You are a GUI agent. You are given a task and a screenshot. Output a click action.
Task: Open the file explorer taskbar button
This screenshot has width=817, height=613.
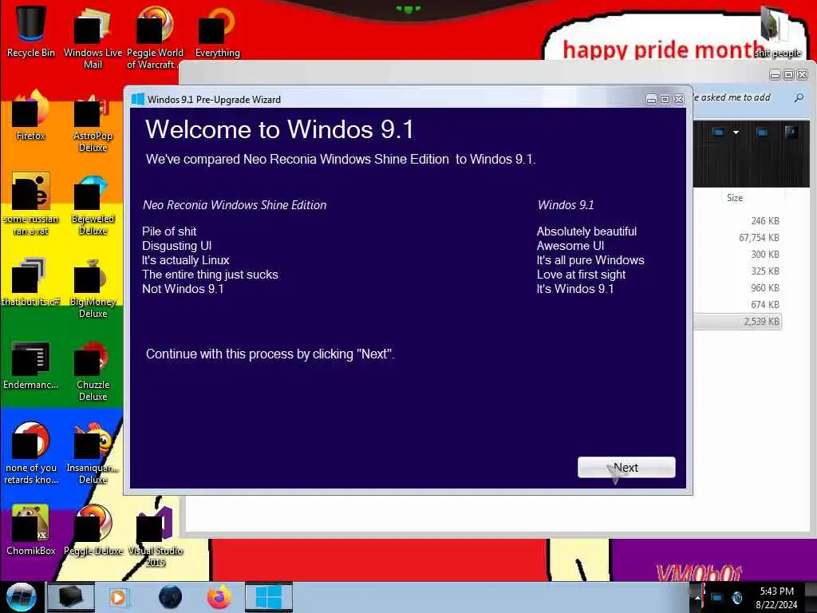(71, 597)
